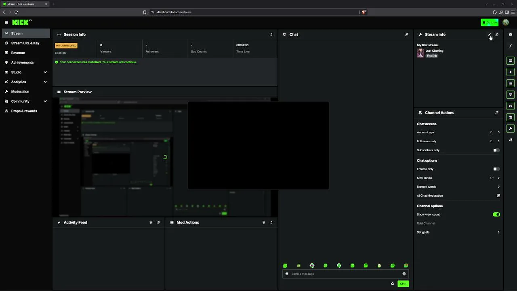517x291 pixels.
Task: Expand the Community submenu chevron
Action: click(45, 101)
